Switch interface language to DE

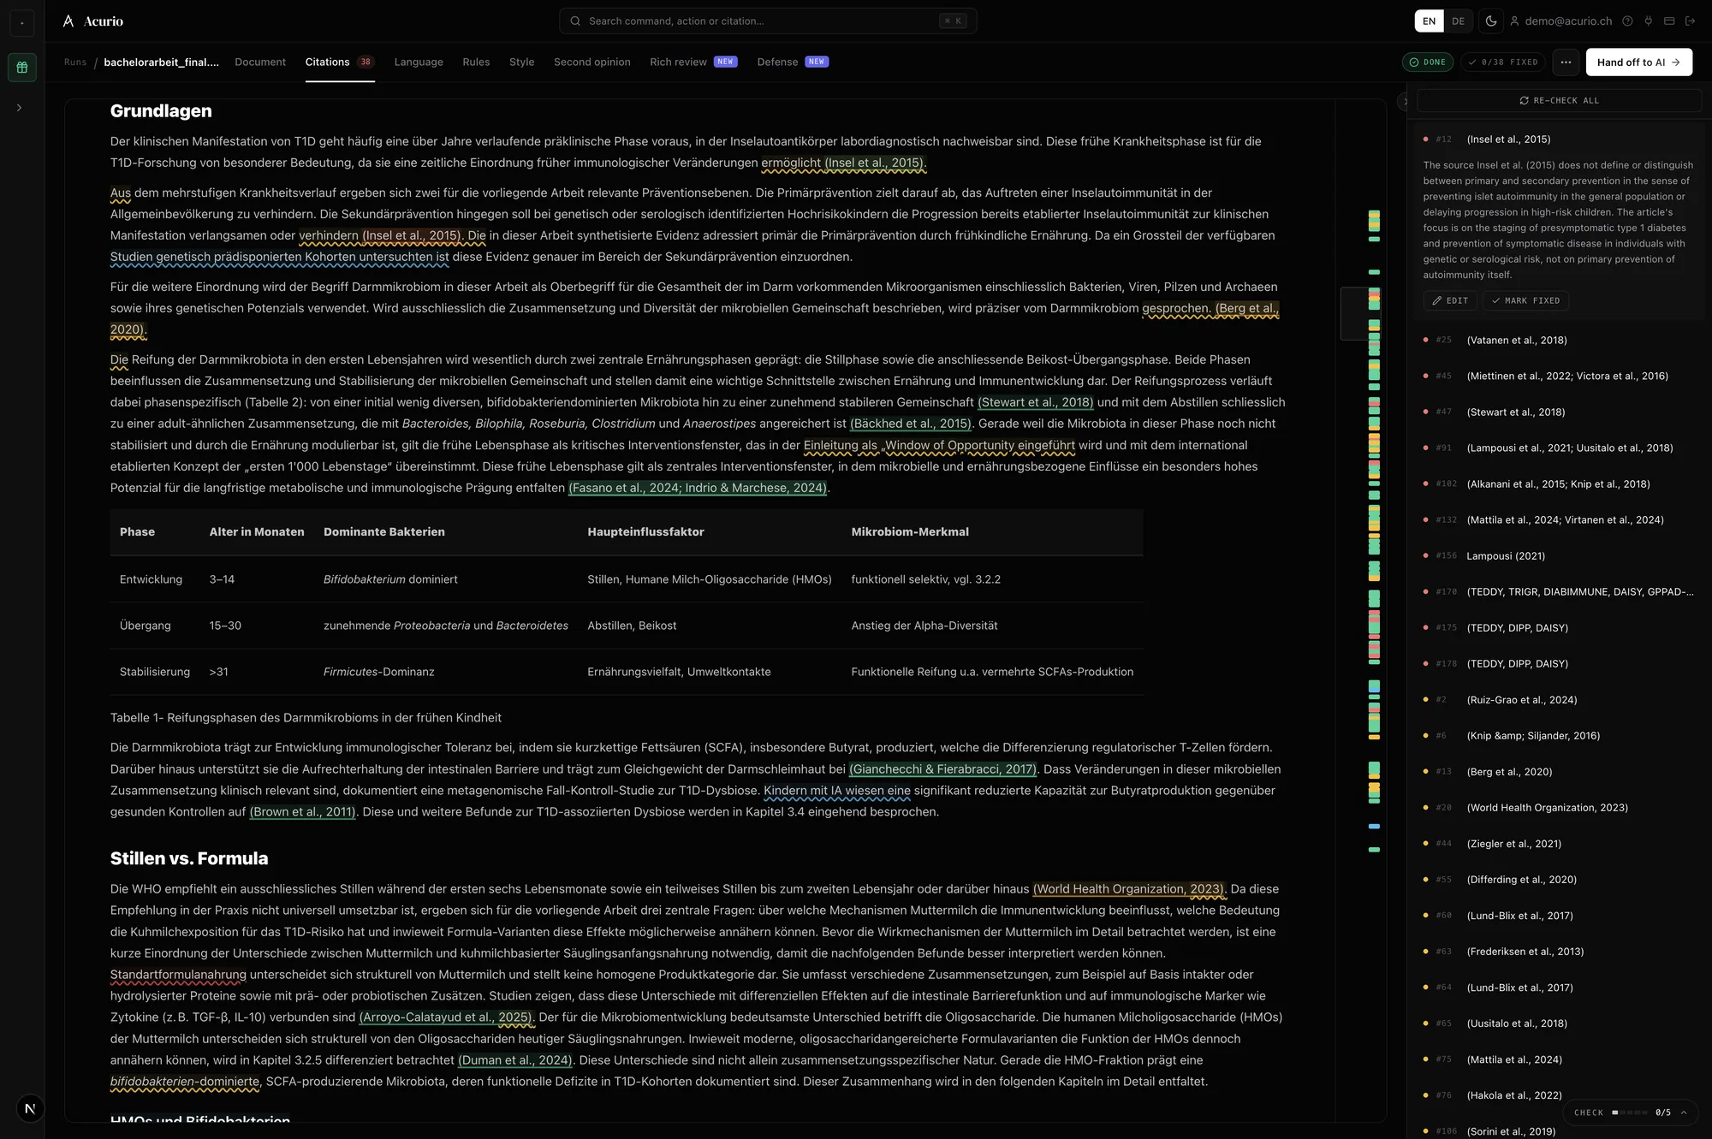pos(1458,21)
